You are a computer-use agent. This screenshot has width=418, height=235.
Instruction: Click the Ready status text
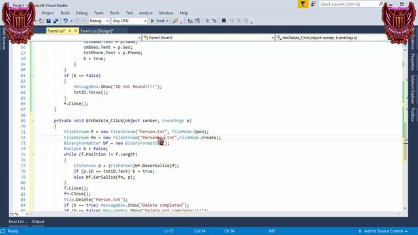(x=13, y=231)
